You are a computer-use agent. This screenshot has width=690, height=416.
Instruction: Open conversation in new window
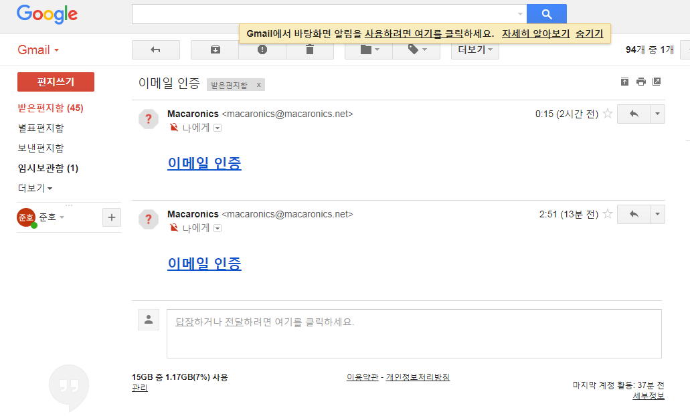[x=657, y=82]
